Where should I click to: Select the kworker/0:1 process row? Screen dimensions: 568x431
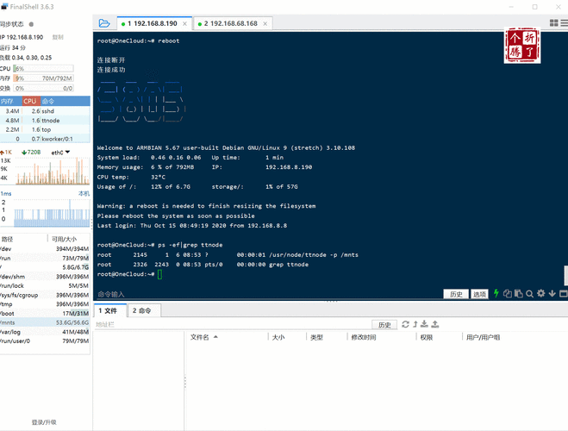(45, 139)
